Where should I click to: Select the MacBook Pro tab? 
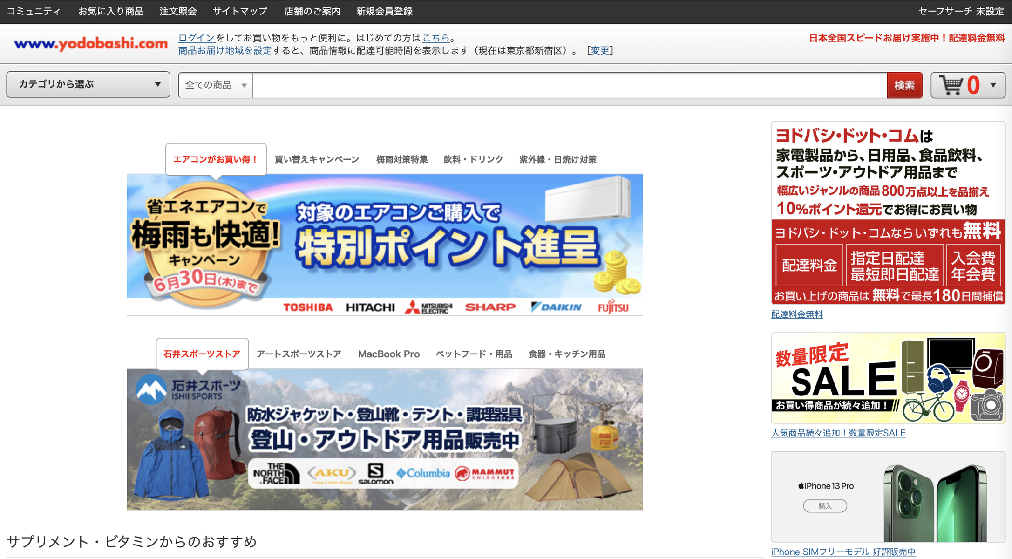[x=389, y=354]
